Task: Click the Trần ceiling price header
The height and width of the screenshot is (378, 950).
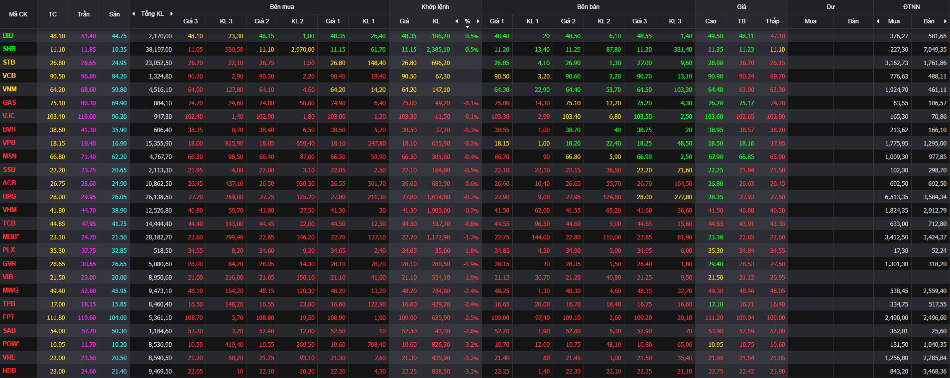Action: pyautogui.click(x=84, y=14)
